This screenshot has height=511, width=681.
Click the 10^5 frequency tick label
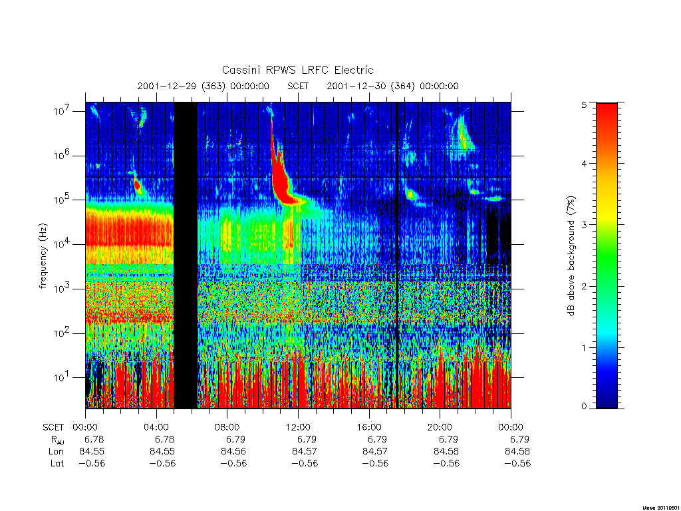pyautogui.click(x=63, y=200)
